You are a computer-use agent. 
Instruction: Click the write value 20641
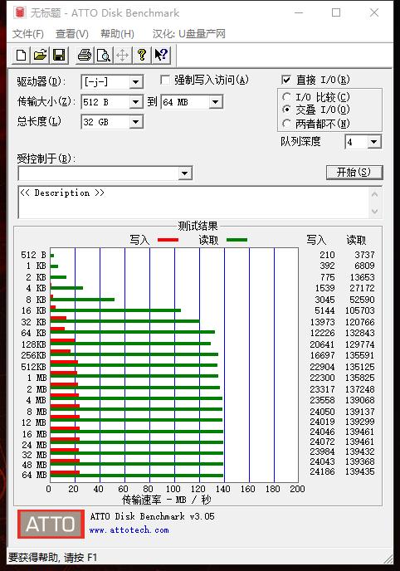pyautogui.click(x=322, y=344)
